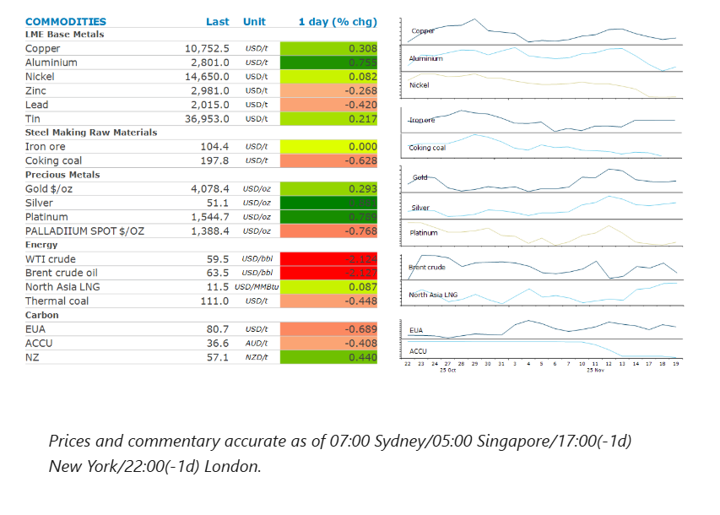The image size is (720, 515).
Task: Select Copper price 10,752.5
Action: tap(207, 49)
